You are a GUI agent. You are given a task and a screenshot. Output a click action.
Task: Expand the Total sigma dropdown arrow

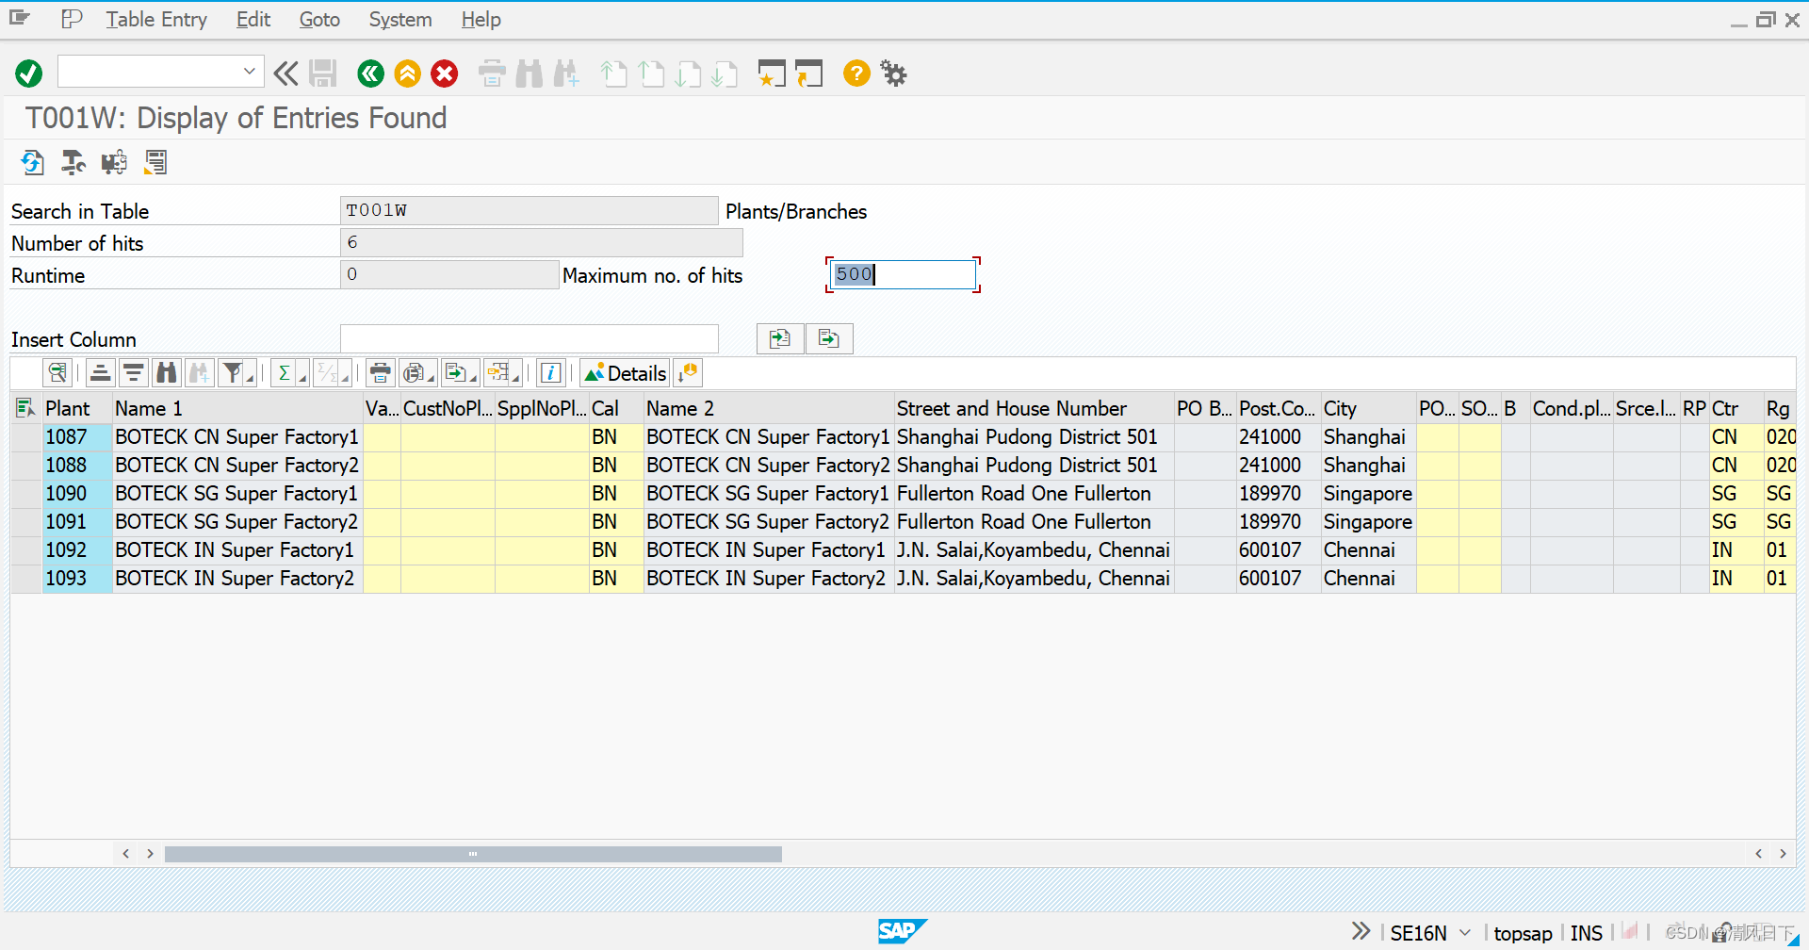302,377
